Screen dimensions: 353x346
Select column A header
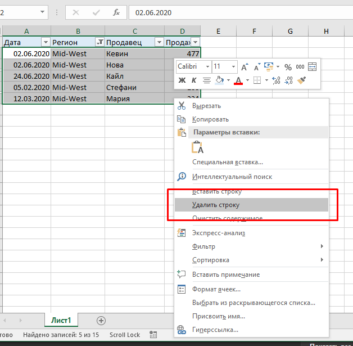tap(26, 31)
